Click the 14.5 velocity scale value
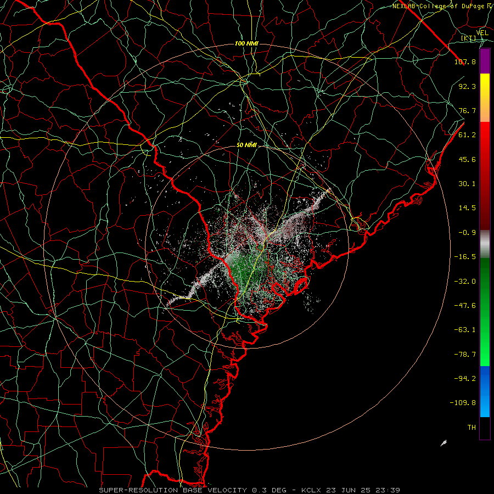The image size is (494, 494). coord(467,208)
